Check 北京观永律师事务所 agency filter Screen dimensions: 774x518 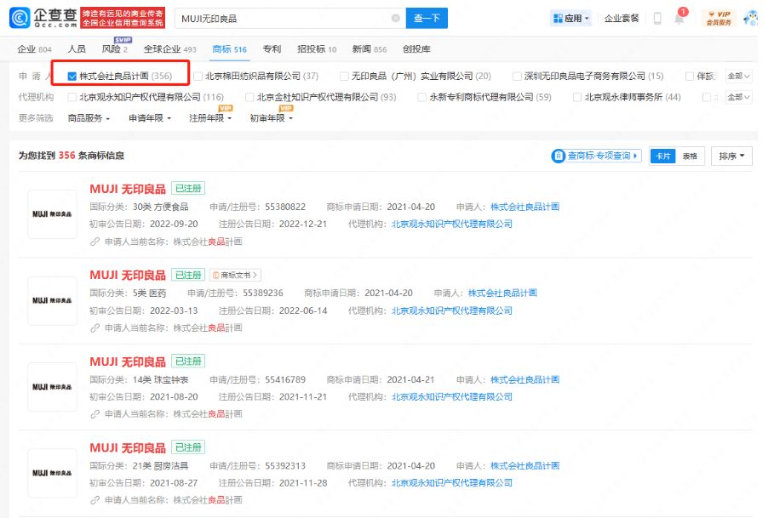(577, 97)
